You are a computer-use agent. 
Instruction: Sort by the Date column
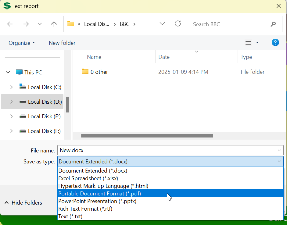click(x=164, y=57)
